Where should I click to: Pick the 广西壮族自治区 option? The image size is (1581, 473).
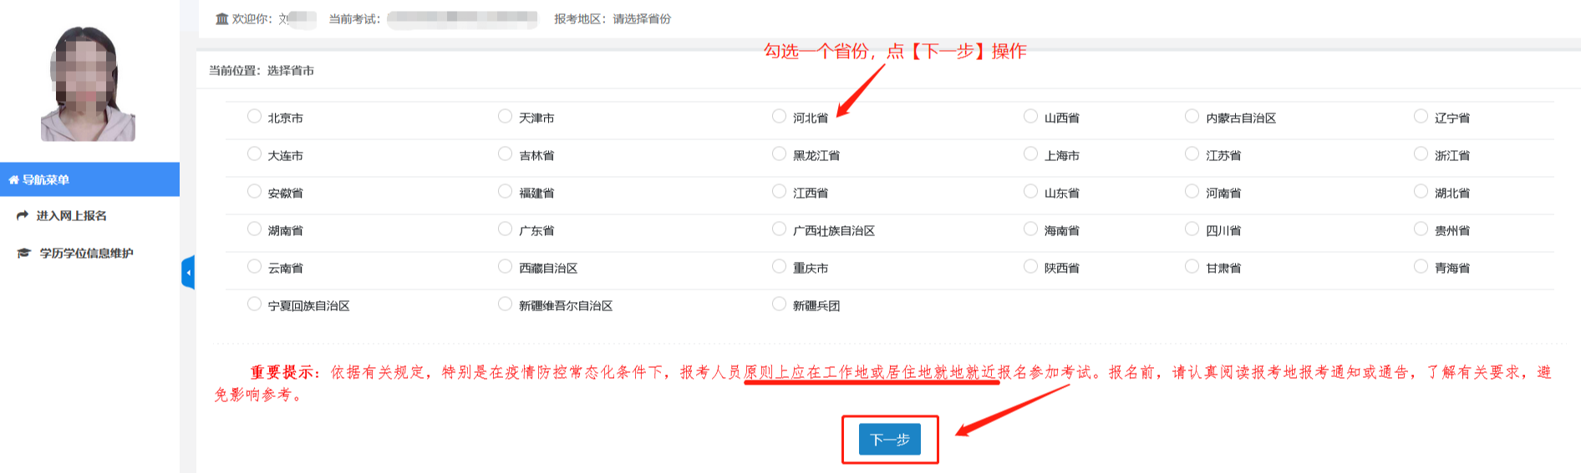tap(779, 229)
